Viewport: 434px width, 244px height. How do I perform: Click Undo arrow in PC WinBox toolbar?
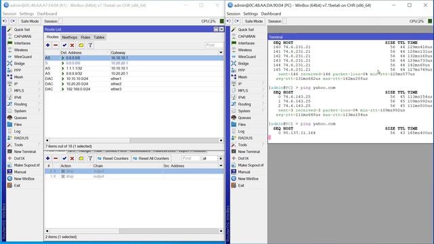(x=229, y=21)
